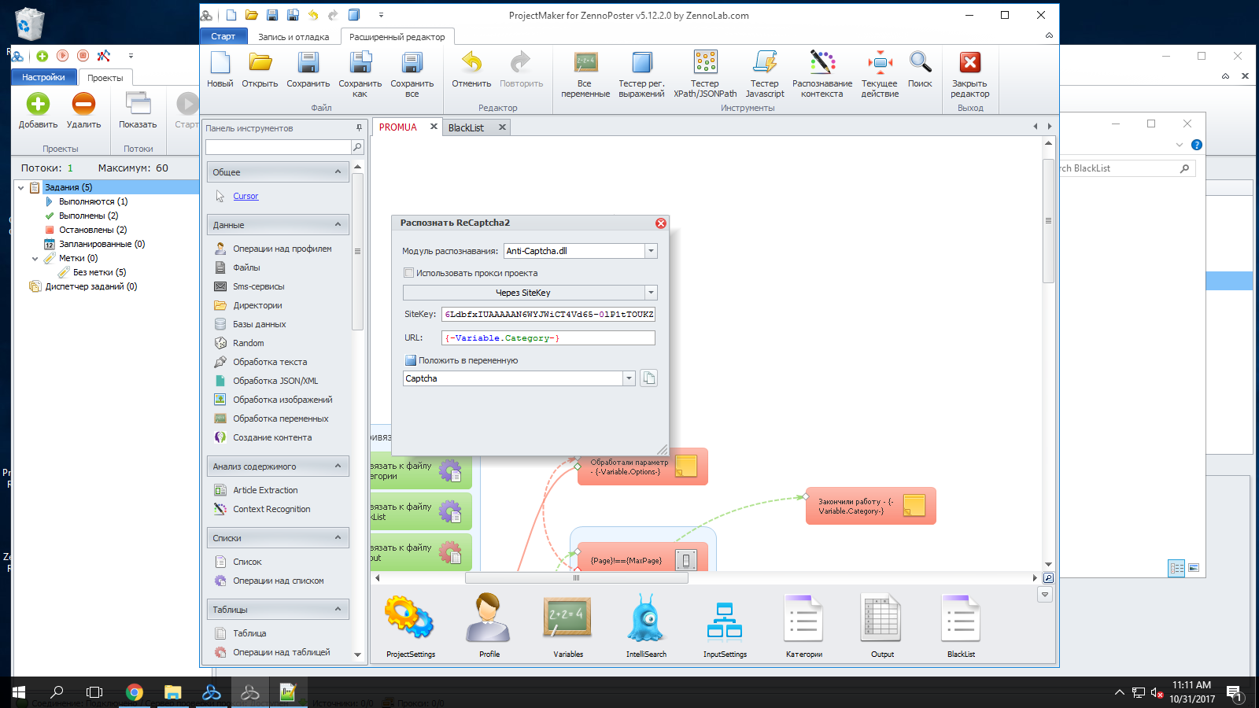Select Context Recognition tool
The height and width of the screenshot is (708, 1259).
271,509
